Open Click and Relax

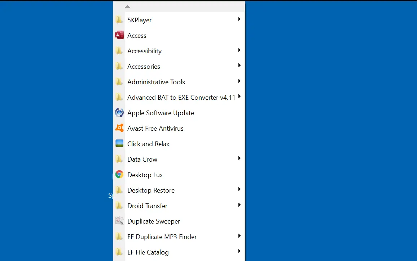pyautogui.click(x=179, y=144)
